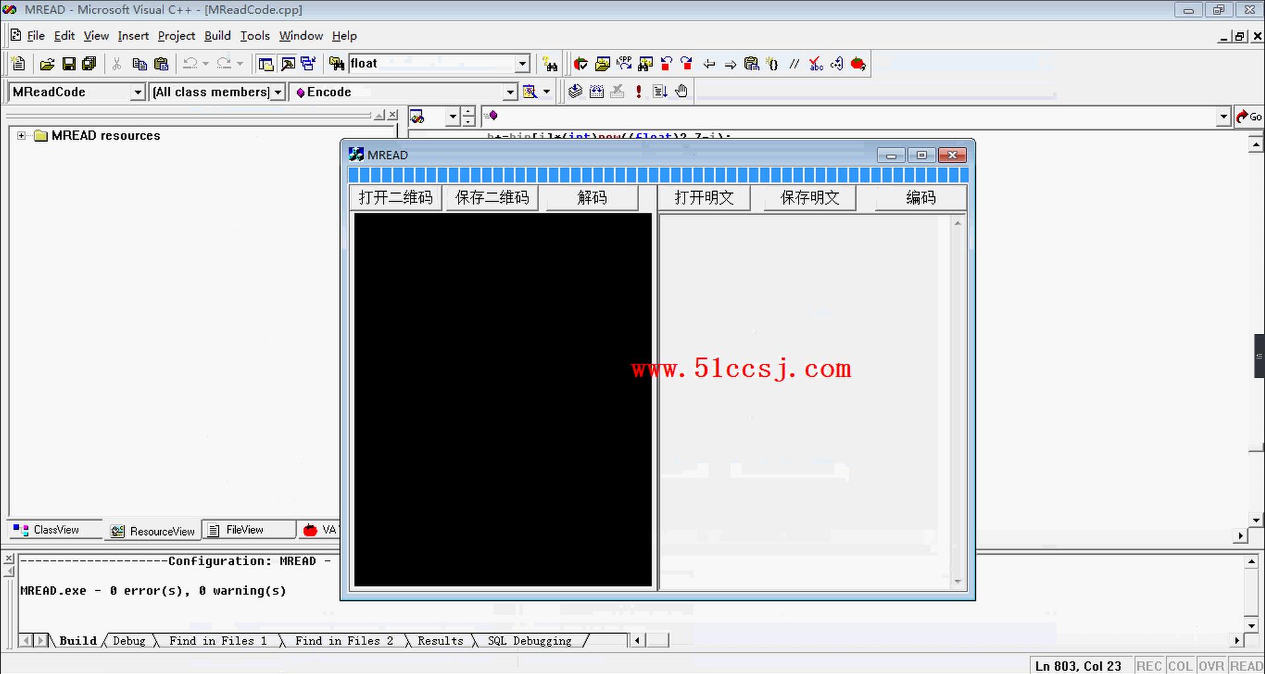This screenshot has width=1265, height=674.
Task: Click the Visual Assist tomato checkmark icon
Action: [x=580, y=64]
